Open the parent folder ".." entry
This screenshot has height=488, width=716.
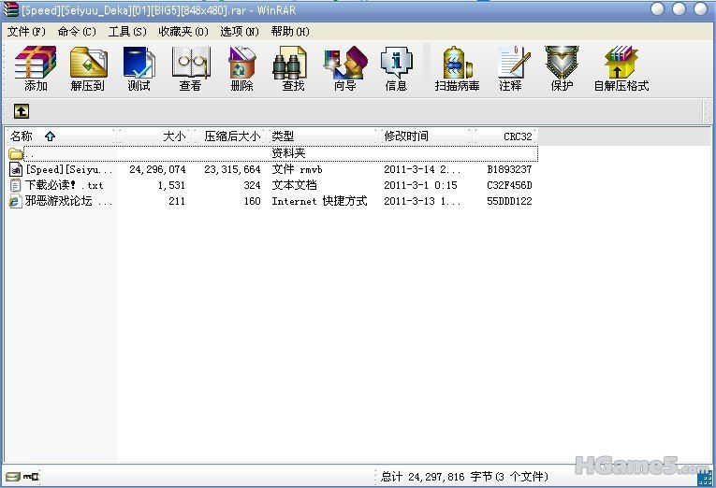pyautogui.click(x=28, y=153)
